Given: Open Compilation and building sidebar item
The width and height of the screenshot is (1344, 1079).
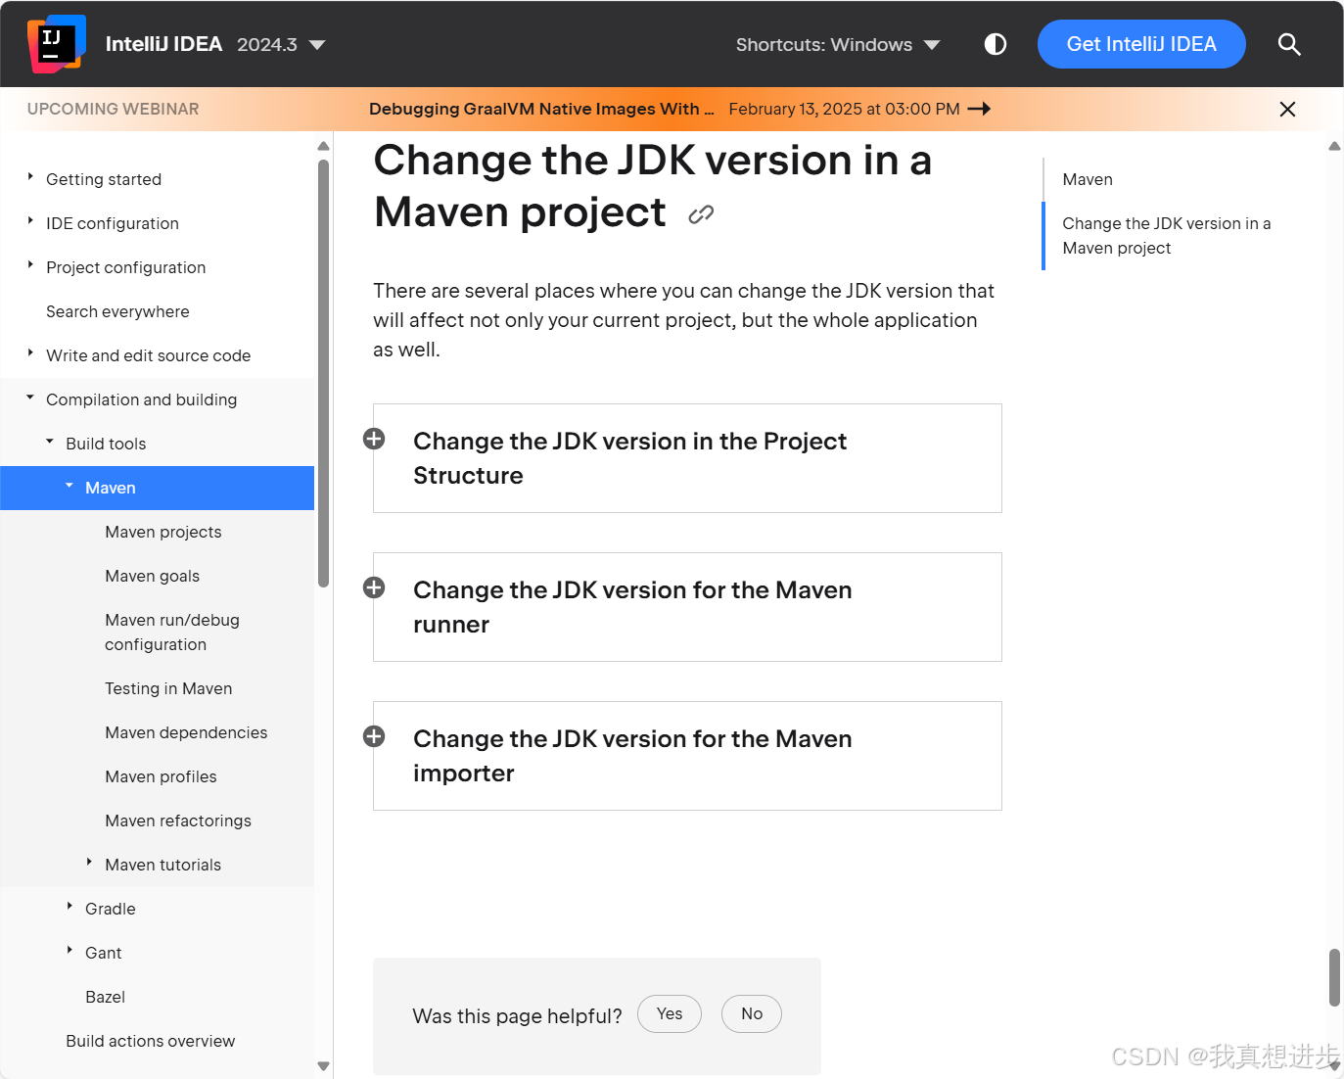Looking at the screenshot, I should (x=142, y=399).
